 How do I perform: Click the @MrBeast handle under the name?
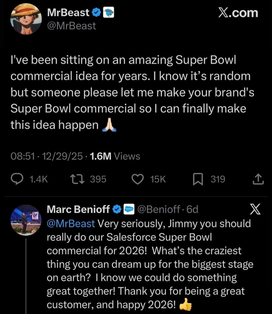point(72,26)
